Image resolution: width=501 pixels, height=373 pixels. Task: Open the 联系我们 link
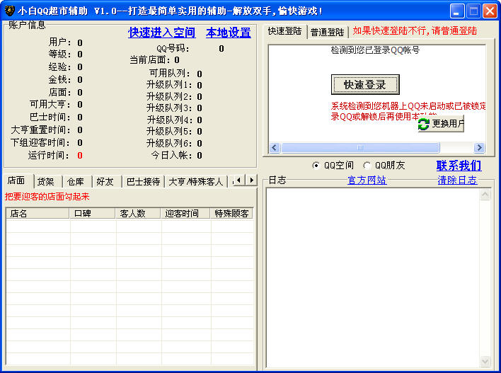point(459,166)
